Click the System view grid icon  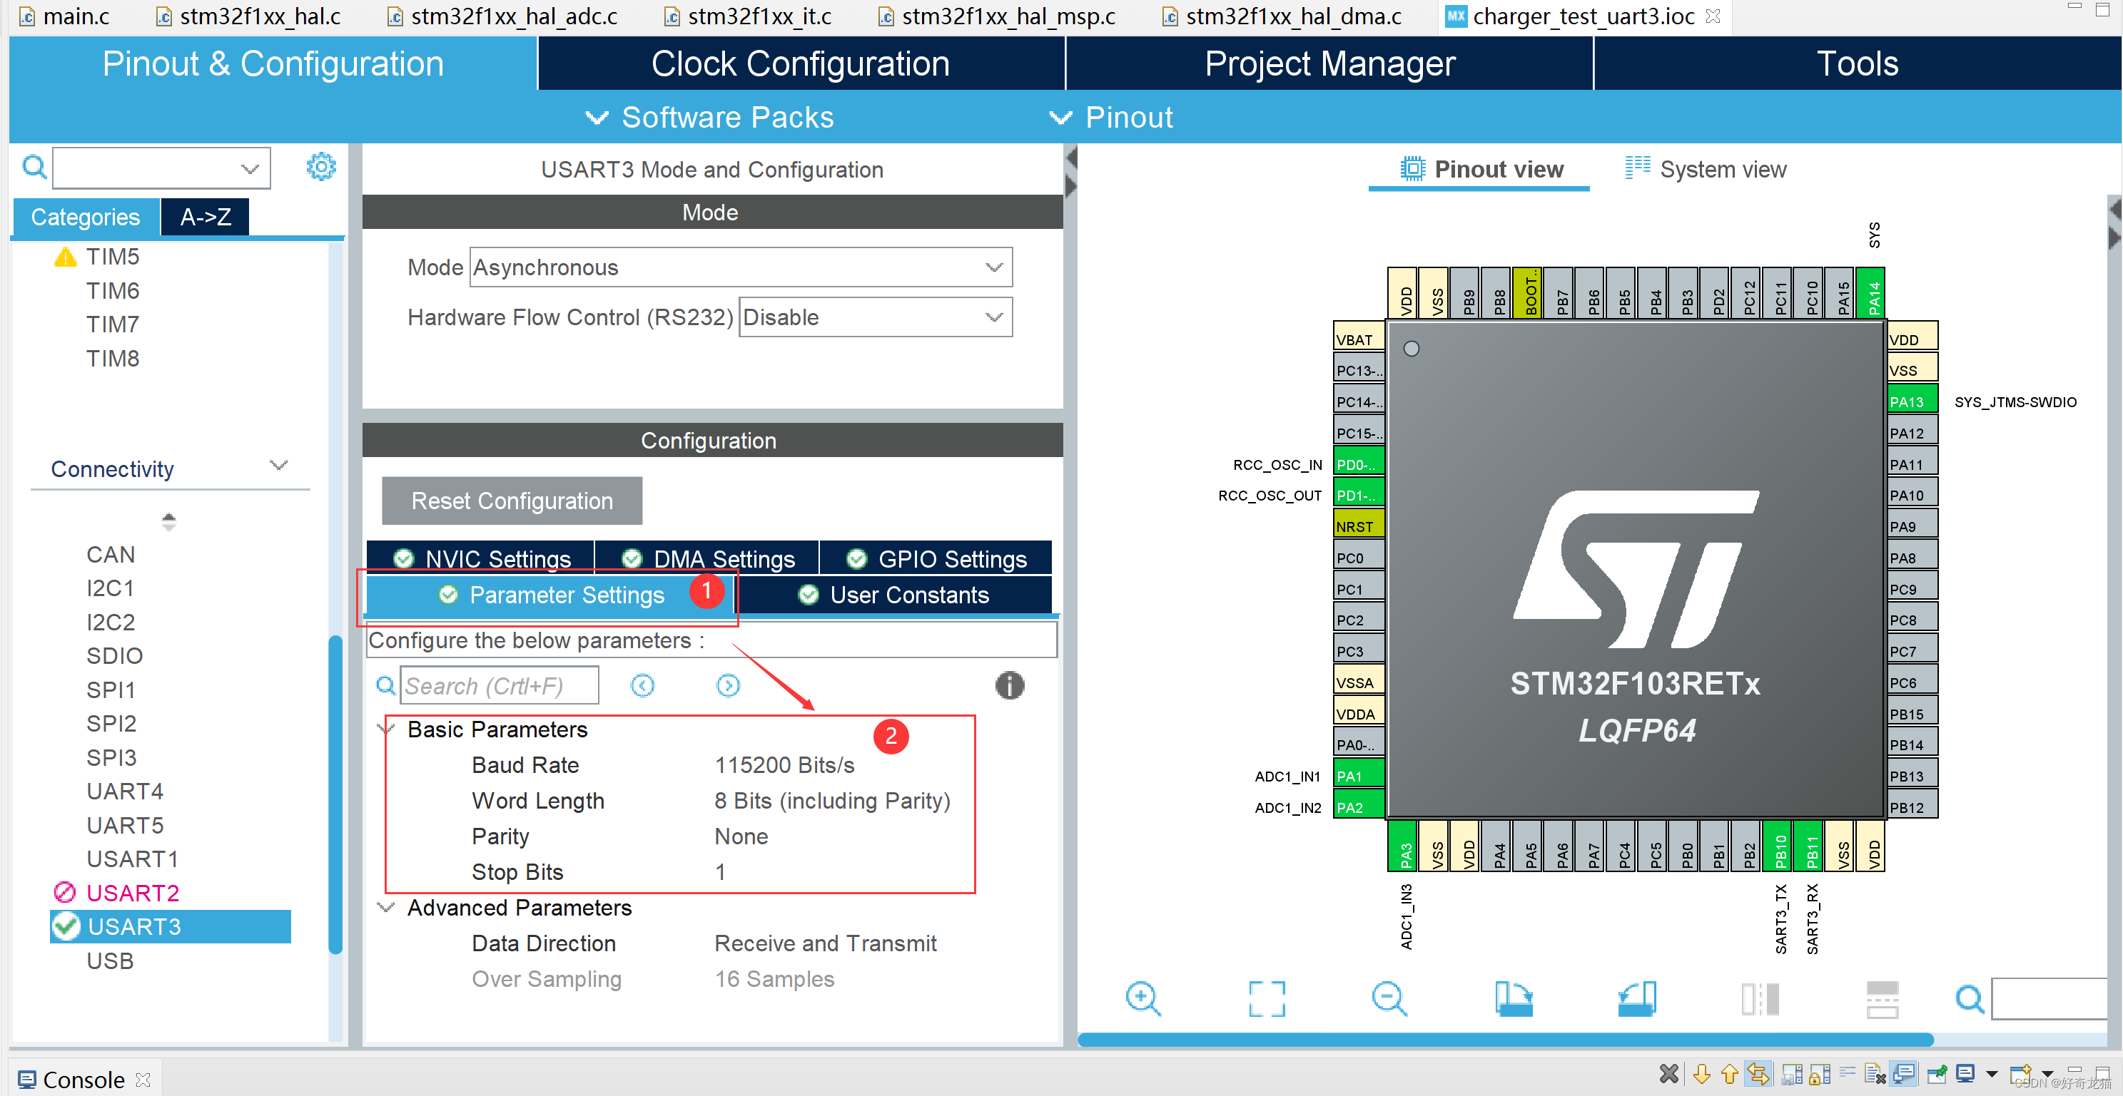coord(1637,168)
